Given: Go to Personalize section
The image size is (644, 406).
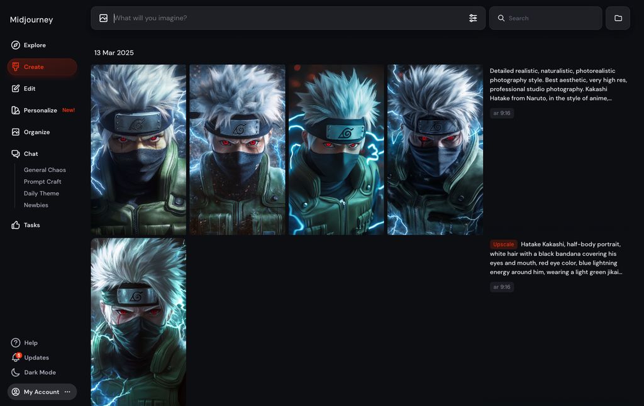Looking at the screenshot, I should click(x=40, y=111).
